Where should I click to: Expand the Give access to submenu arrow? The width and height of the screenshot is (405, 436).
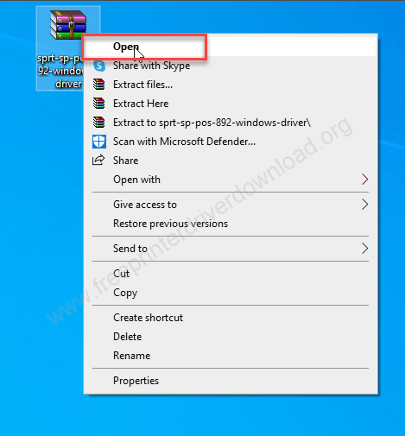coord(364,205)
